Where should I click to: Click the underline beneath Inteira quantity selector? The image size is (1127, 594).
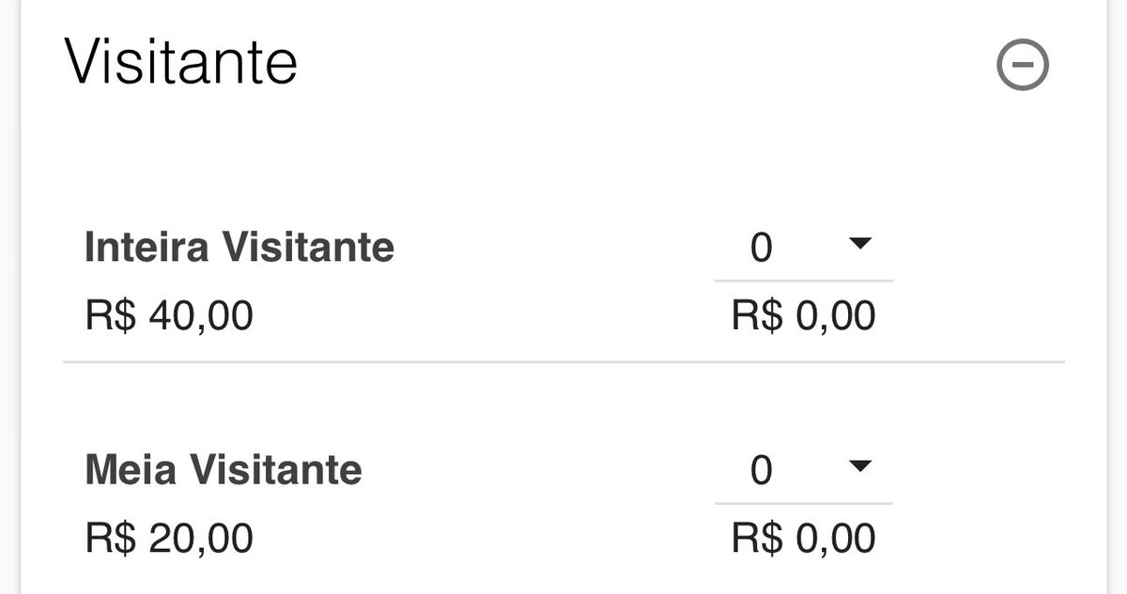(x=804, y=280)
